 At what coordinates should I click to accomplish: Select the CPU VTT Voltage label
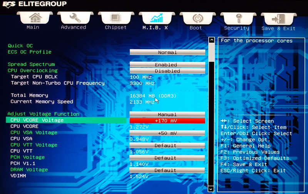pos(34,145)
